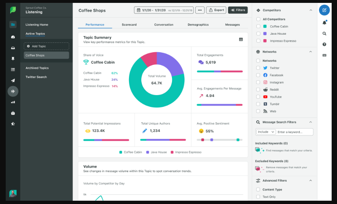The width and height of the screenshot is (337, 204).
Task: Click the Filters button
Action: tap(238, 10)
